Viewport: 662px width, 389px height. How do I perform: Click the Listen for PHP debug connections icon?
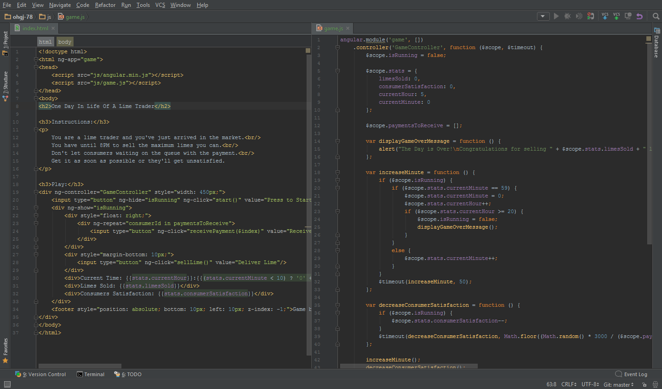click(x=591, y=16)
